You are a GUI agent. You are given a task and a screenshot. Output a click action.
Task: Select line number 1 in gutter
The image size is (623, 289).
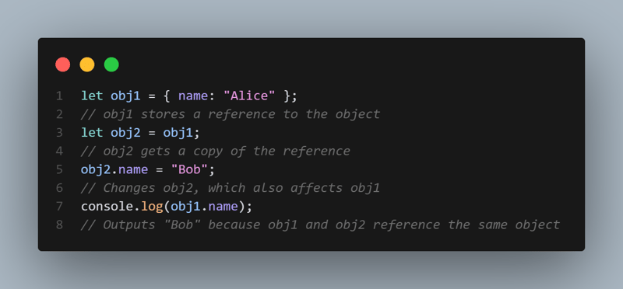coord(59,96)
